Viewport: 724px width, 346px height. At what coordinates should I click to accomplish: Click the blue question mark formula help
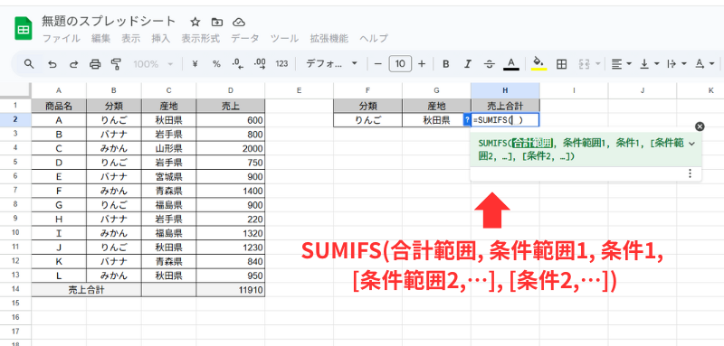(x=467, y=120)
